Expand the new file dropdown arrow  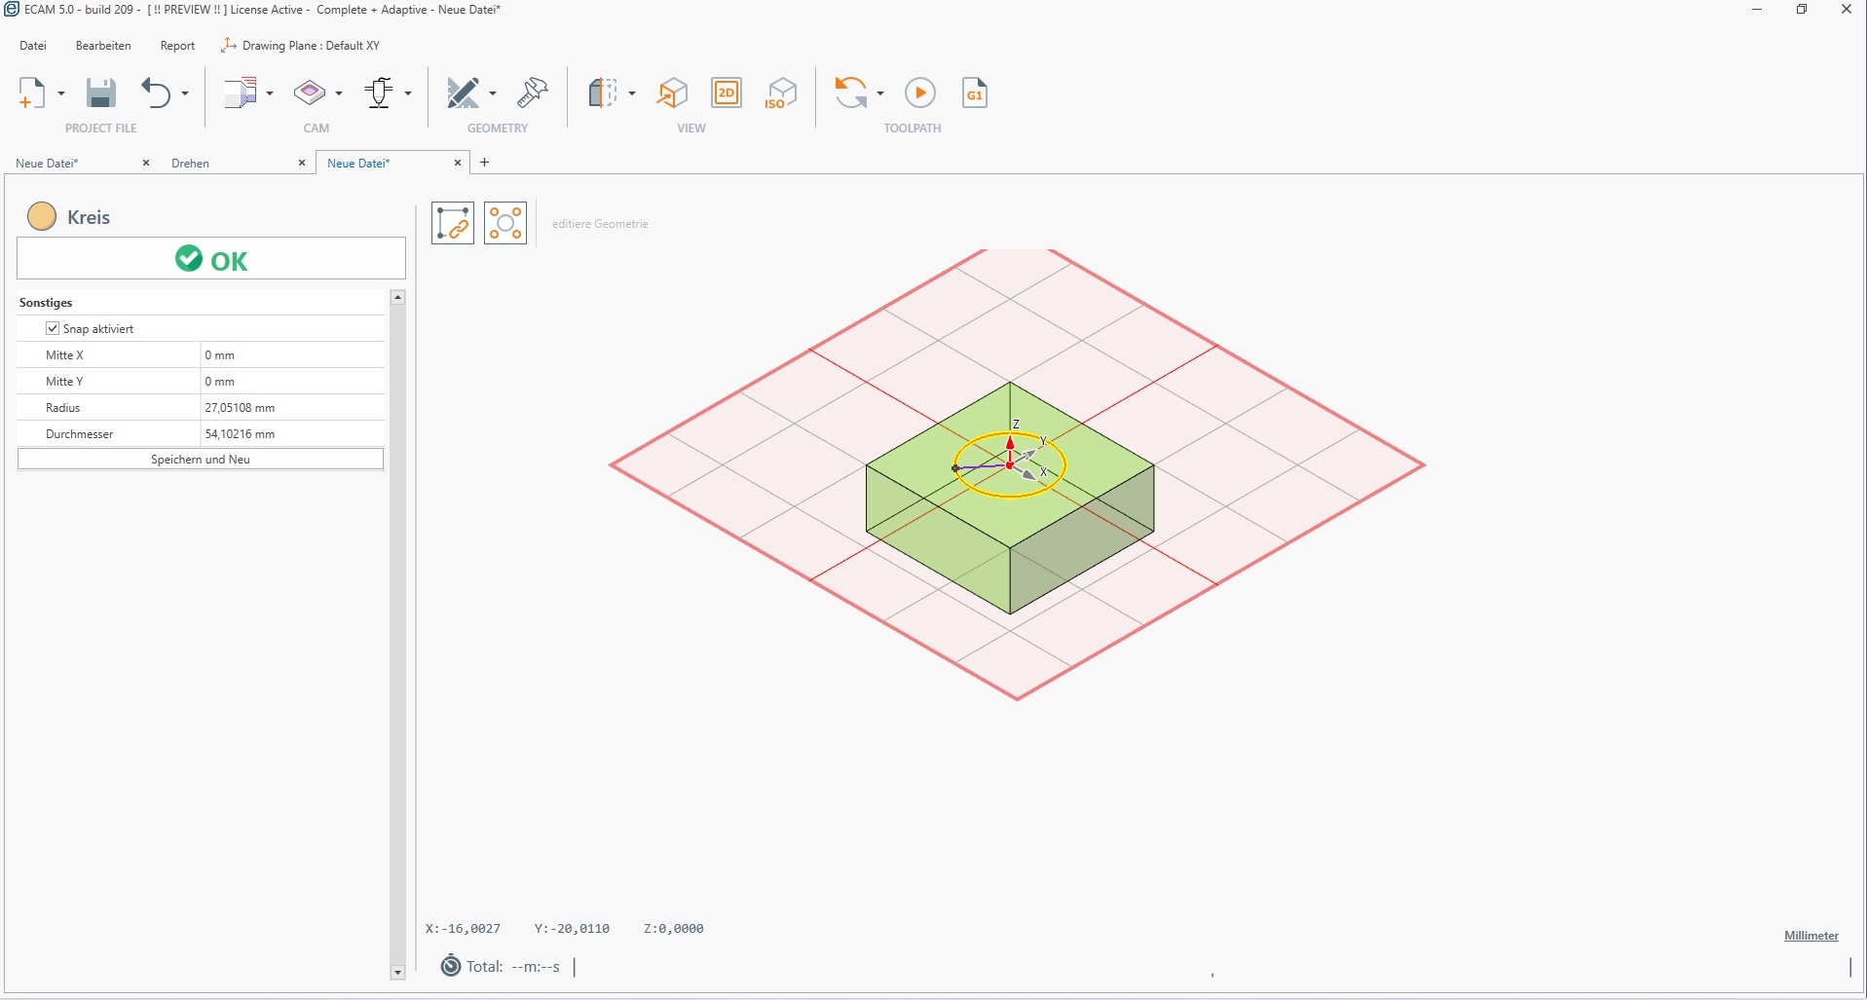[61, 93]
